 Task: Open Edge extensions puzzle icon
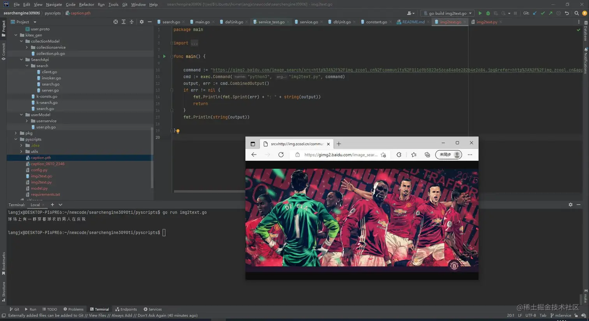[399, 155]
